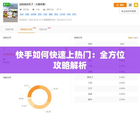Click the 18-24 age label
The image size is (140, 120).
56,89
